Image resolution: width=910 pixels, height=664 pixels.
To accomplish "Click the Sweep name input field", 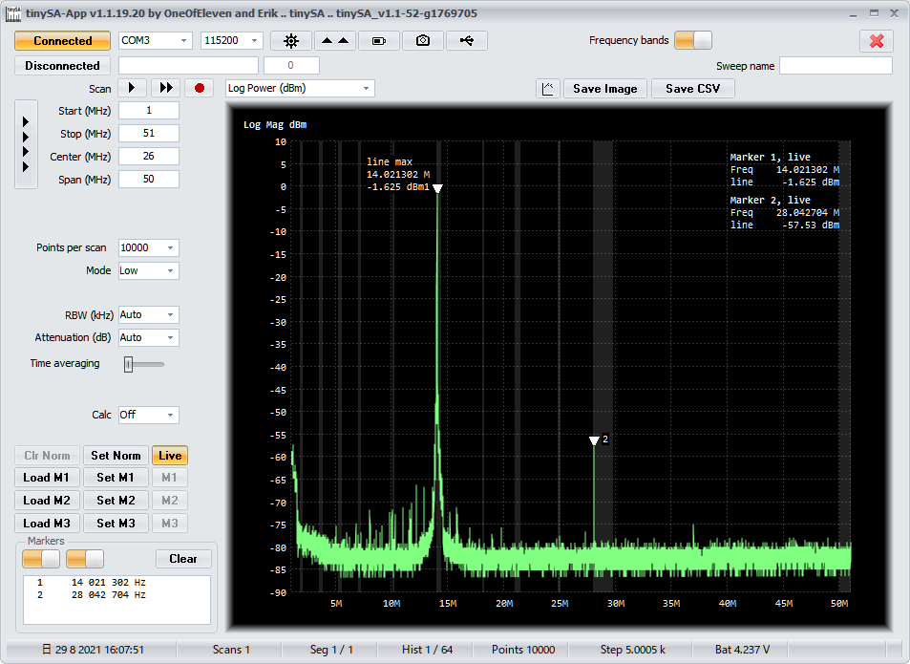I will pyautogui.click(x=836, y=66).
